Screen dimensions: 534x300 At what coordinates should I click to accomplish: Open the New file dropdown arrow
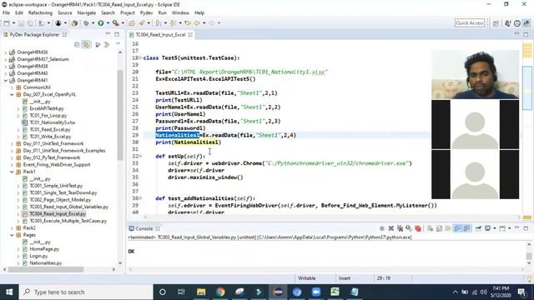coord(13,23)
